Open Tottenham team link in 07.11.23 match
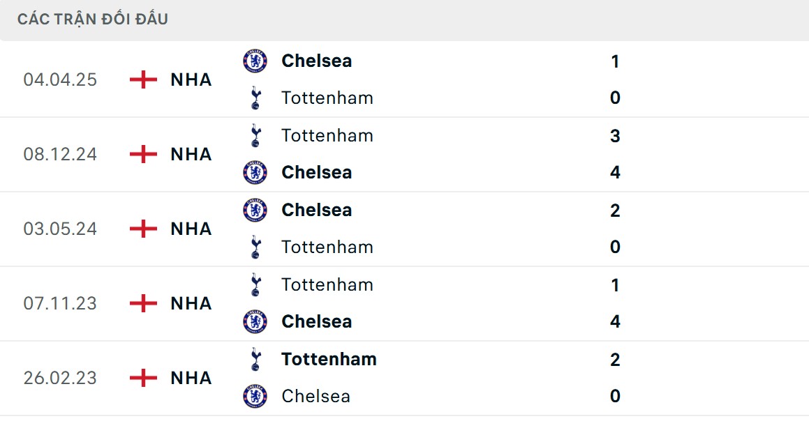The width and height of the screenshot is (809, 428). [x=327, y=284]
